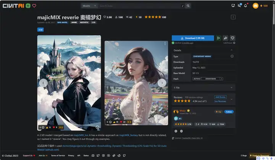Click the second globe link icon under creator
Image resolution: width=275 pixels, height=160 pixels.
[181, 131]
